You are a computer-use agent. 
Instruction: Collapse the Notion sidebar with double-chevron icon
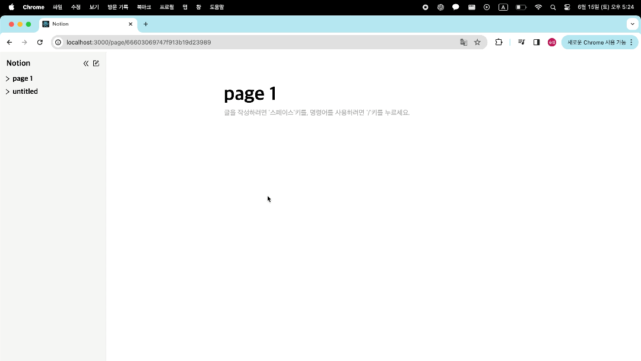point(86,64)
